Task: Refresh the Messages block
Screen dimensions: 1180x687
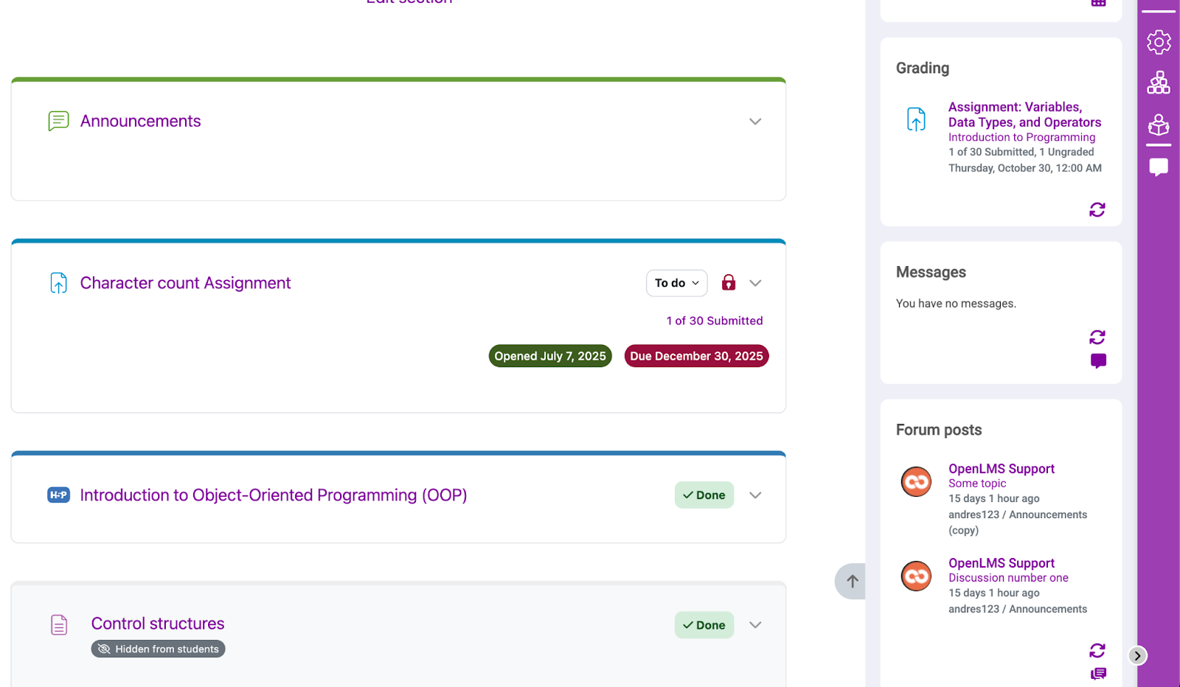Action: tap(1097, 337)
